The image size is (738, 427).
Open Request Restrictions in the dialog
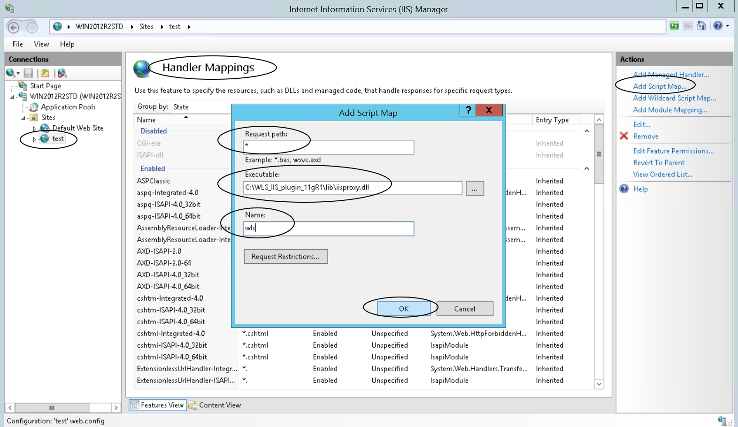tap(285, 257)
